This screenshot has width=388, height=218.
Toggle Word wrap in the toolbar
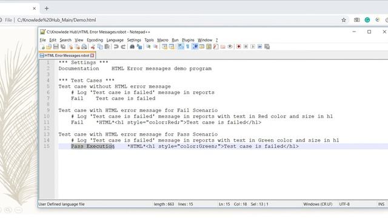pyautogui.click(x=181, y=47)
